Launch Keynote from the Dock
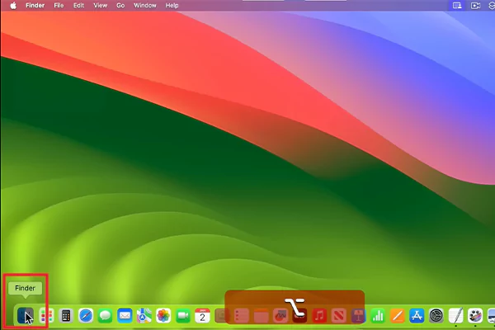 (358, 315)
